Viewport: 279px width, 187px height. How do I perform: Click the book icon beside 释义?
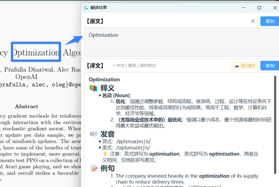(x=93, y=88)
